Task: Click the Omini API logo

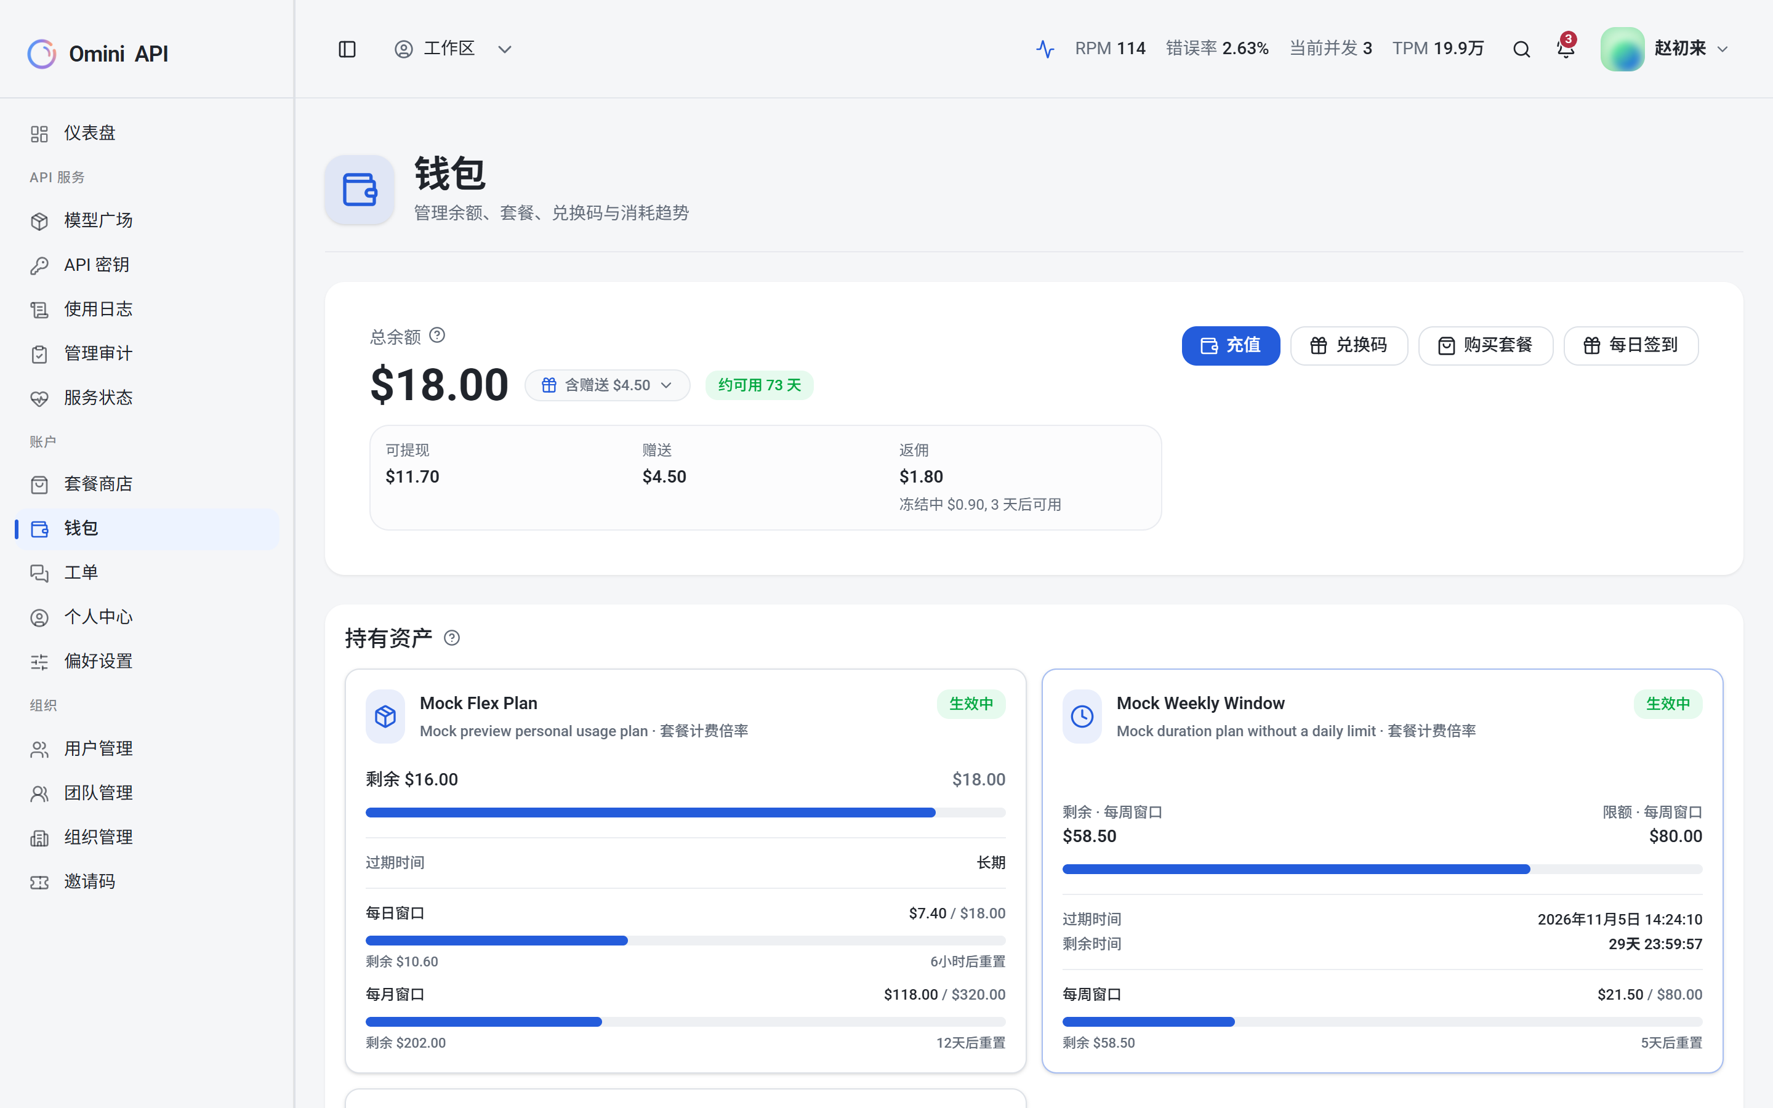Action: point(98,54)
